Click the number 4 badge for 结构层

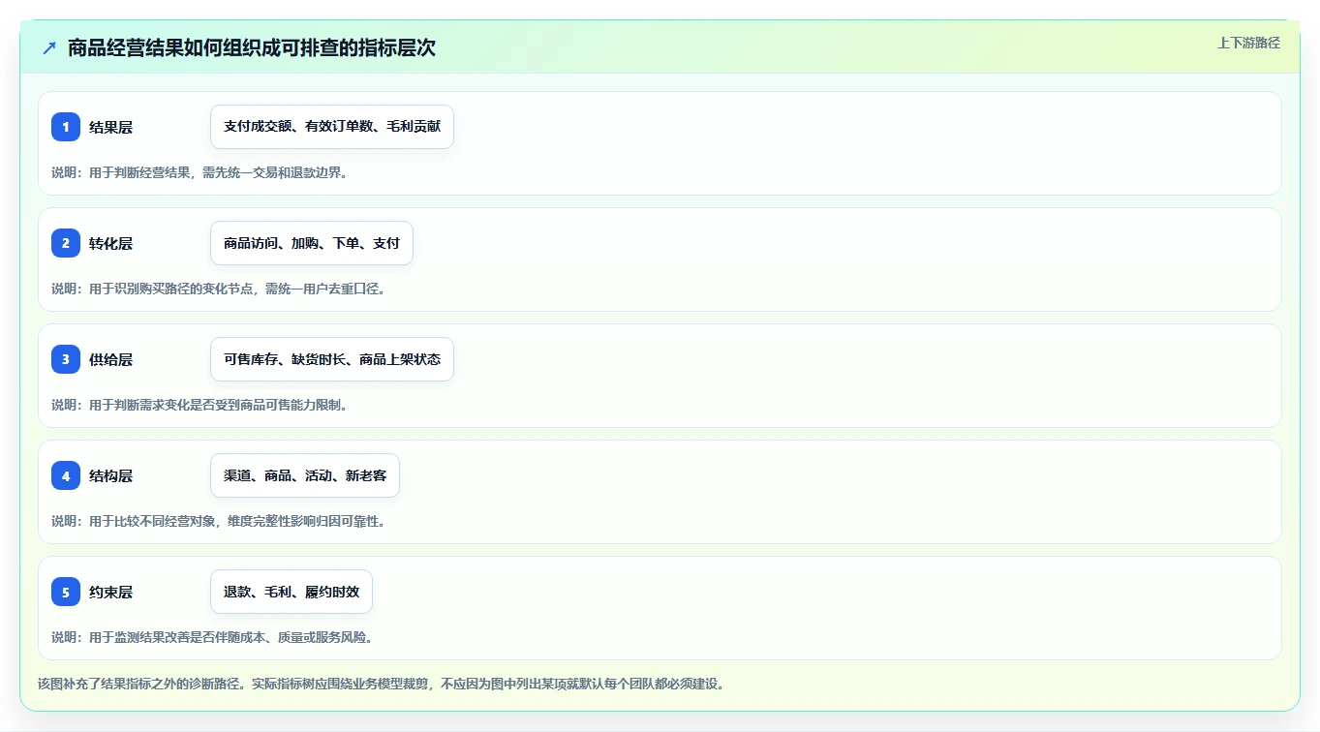pyautogui.click(x=66, y=475)
